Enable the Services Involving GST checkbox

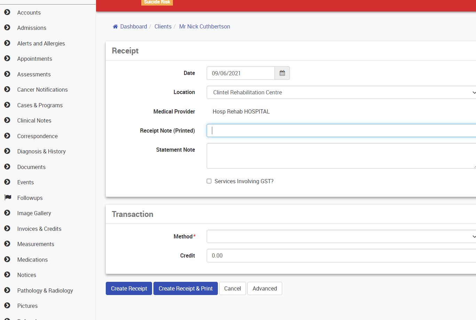click(209, 181)
